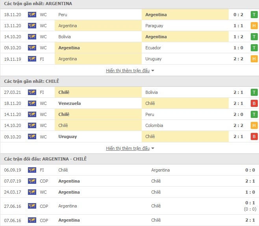Click the orange H badge for Chilê-Colombia

coord(254,125)
